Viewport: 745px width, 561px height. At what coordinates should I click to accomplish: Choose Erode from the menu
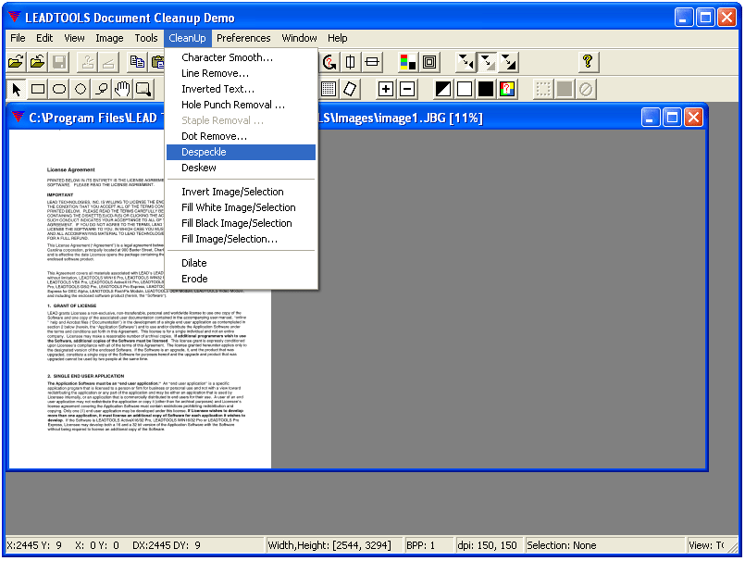coord(241,279)
